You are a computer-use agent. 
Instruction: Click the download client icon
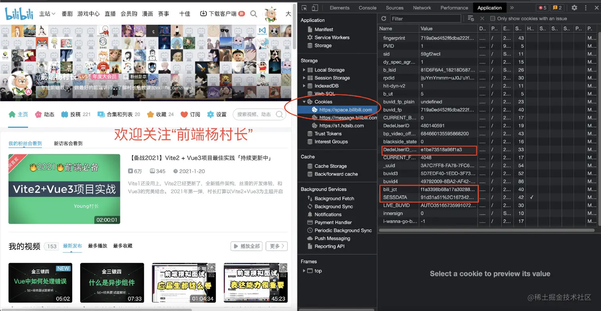(x=203, y=13)
